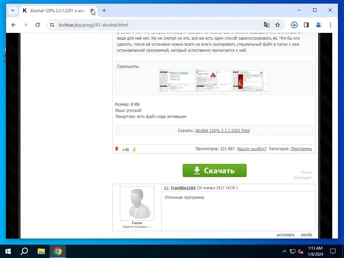
Task: Click the green Скачать download button
Action: [x=215, y=170]
